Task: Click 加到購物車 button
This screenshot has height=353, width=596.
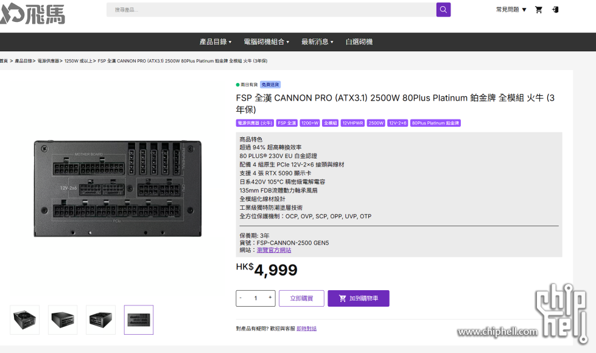Action: click(359, 298)
